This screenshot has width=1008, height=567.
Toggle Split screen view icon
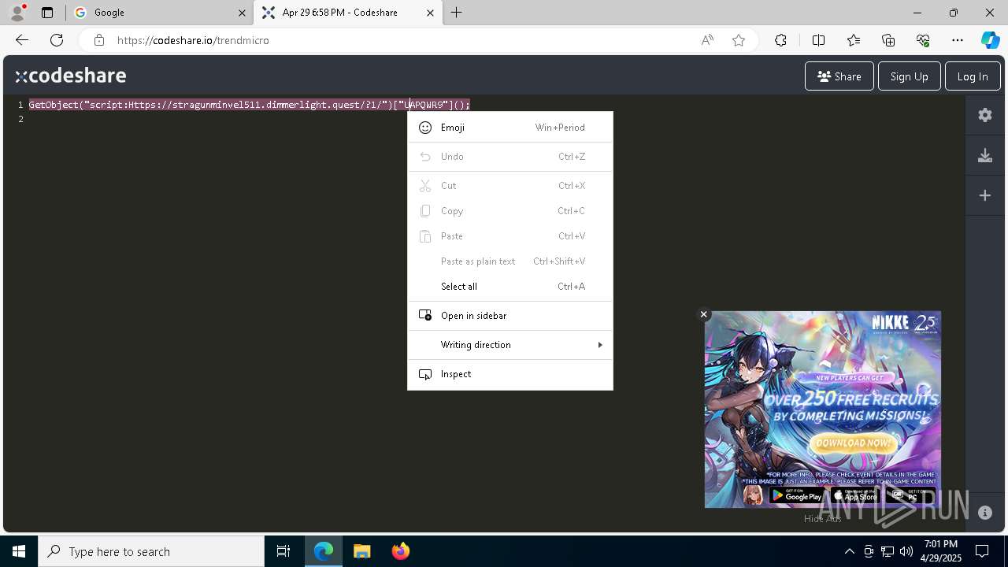coord(818,40)
